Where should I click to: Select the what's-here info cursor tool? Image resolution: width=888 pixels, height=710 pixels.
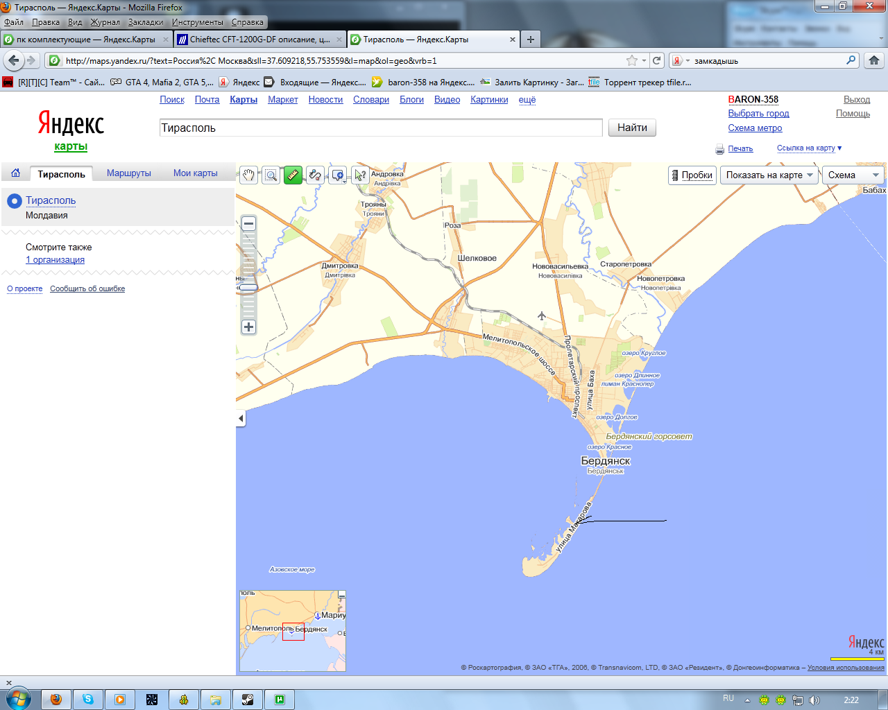tap(360, 175)
